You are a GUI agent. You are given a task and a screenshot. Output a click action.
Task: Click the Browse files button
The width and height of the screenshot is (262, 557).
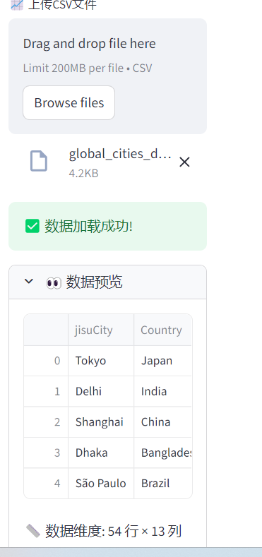click(69, 102)
